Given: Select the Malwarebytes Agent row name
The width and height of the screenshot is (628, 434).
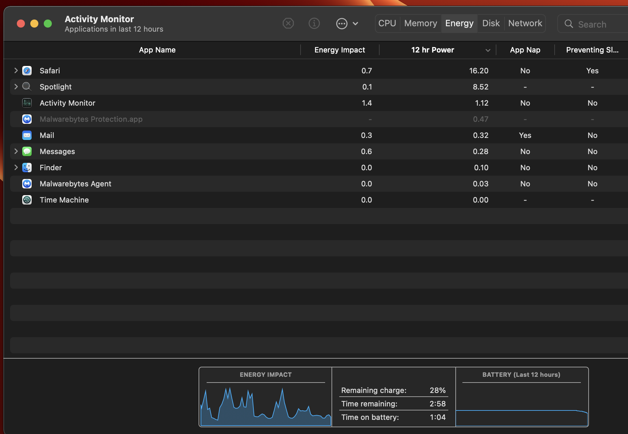Looking at the screenshot, I should [x=75, y=184].
